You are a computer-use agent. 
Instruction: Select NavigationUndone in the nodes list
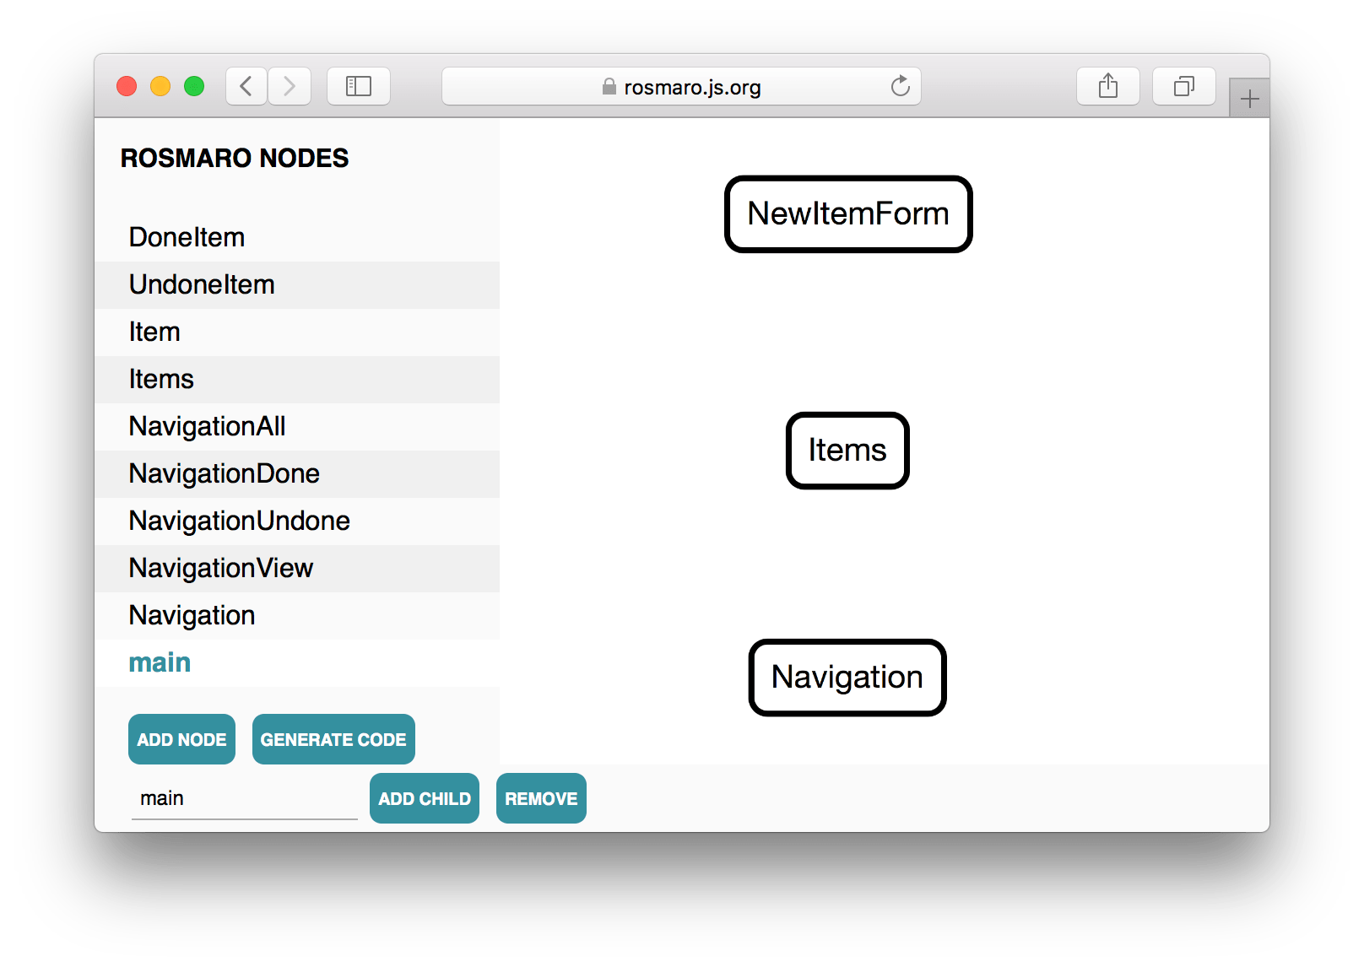297,521
